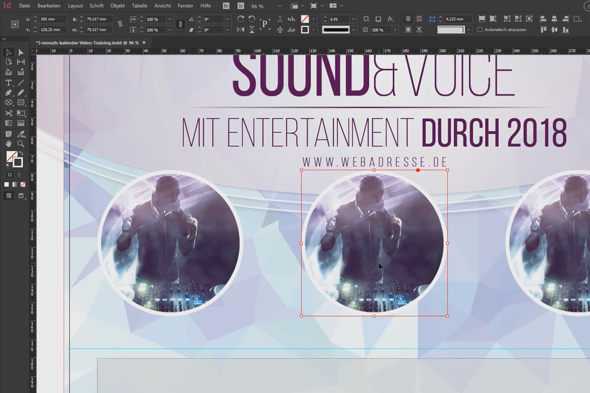Select the Gap tool

pos(21,62)
